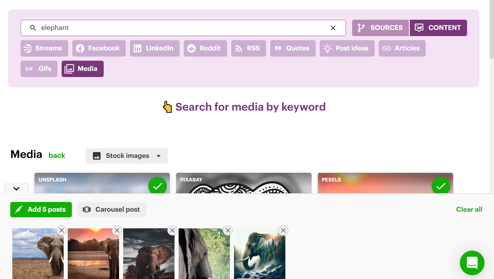Select the Carousel post button
The height and width of the screenshot is (279, 494).
[x=112, y=209]
